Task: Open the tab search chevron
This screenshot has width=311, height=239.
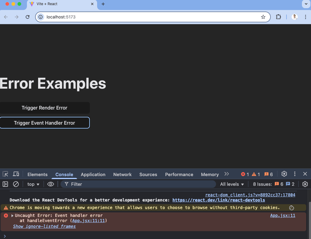Action: (306, 4)
